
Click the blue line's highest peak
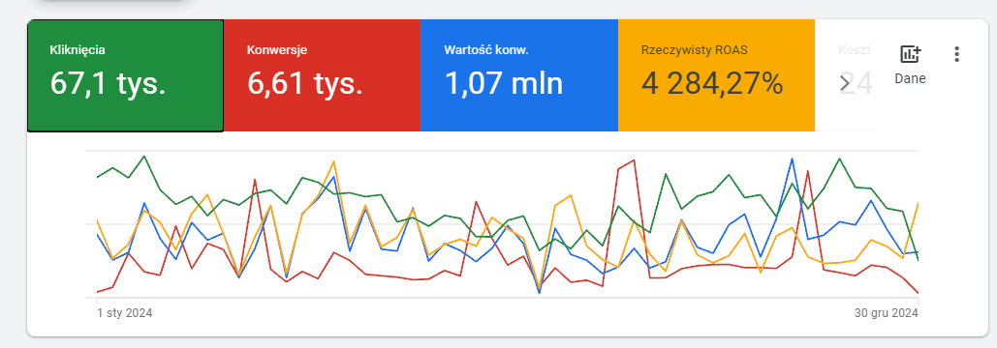[x=792, y=159]
